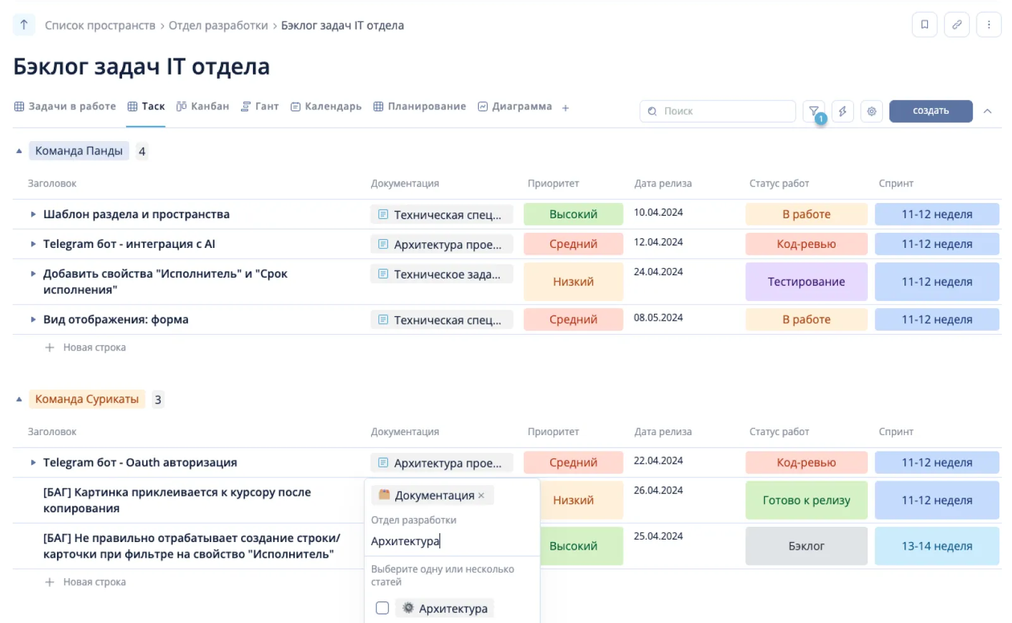Collapse toolbar with chevron beside создать
This screenshot has height=623, width=1012.
pos(987,111)
